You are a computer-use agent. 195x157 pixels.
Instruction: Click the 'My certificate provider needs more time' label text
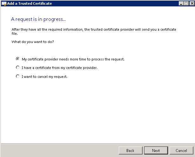73,59
